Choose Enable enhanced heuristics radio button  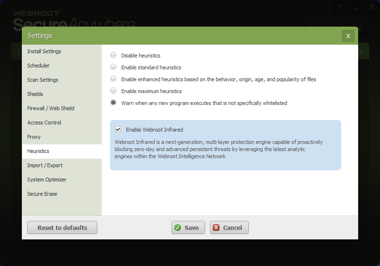point(113,79)
